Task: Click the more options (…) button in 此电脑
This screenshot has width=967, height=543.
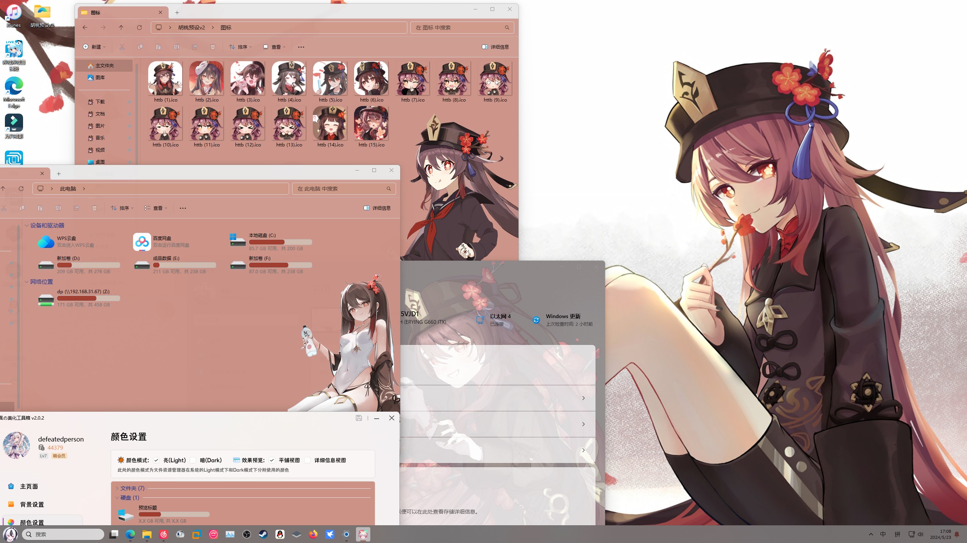Action: (x=183, y=208)
